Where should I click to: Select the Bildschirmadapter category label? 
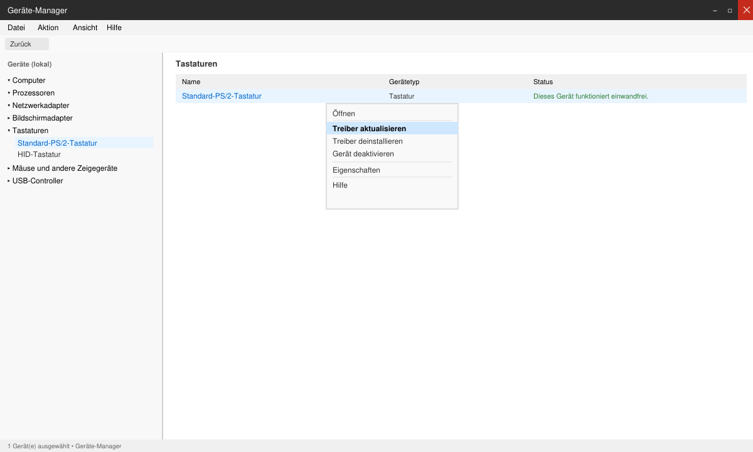click(x=43, y=118)
